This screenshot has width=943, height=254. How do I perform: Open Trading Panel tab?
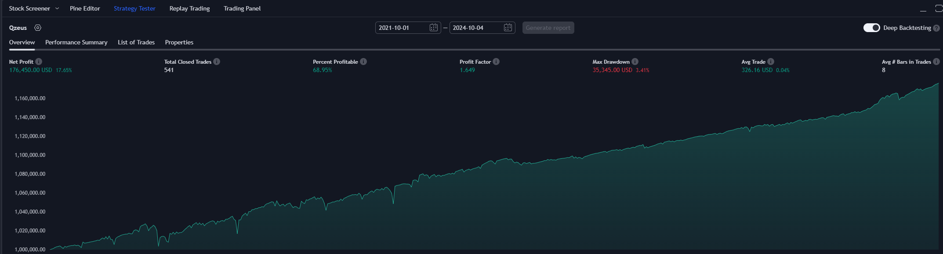coord(242,8)
